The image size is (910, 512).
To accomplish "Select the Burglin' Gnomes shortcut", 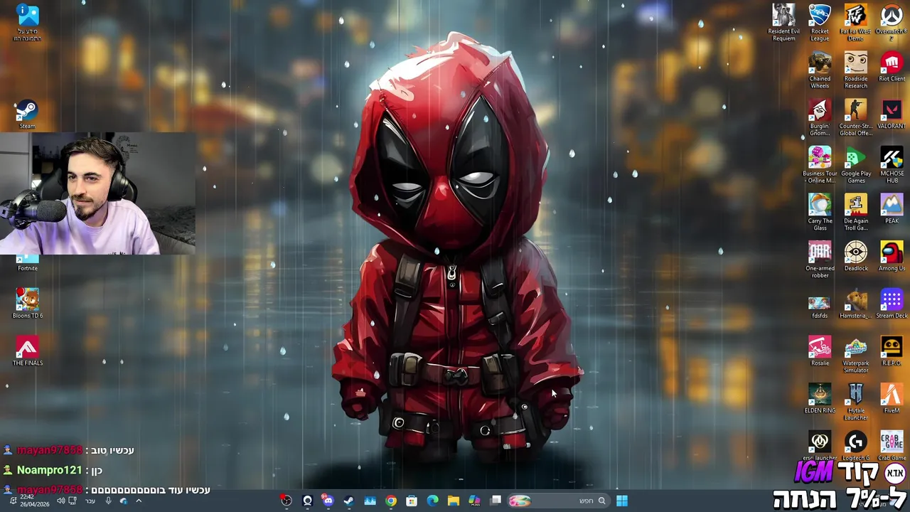I will click(x=820, y=118).
